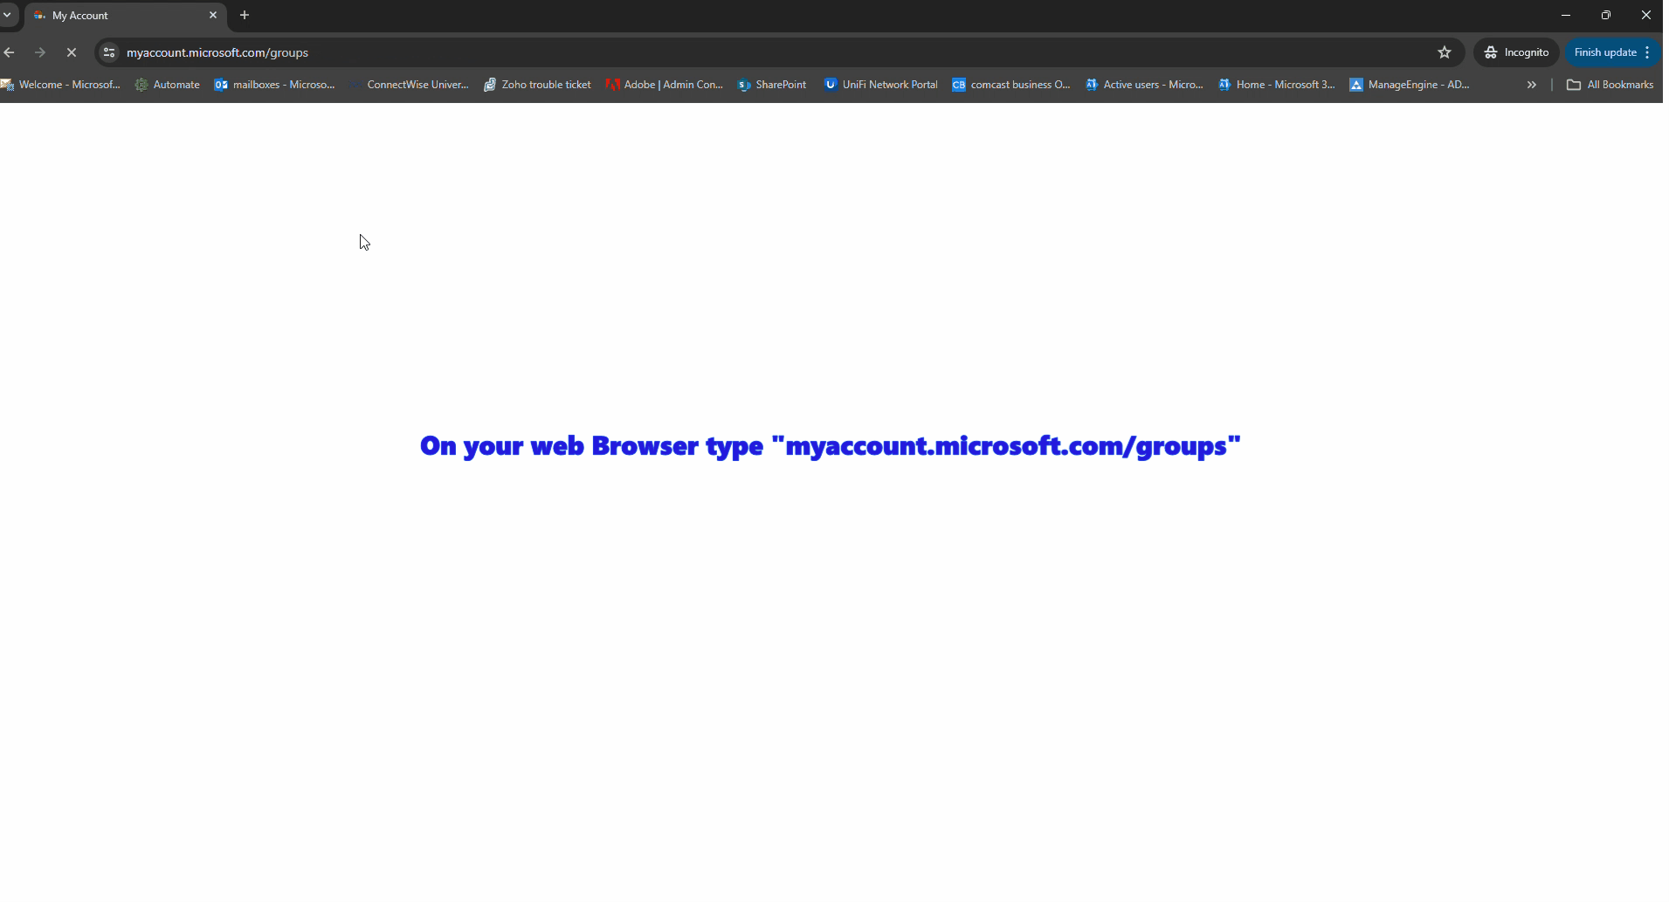Open the Automate bookmark
This screenshot has height=902, width=1669.
tap(168, 85)
